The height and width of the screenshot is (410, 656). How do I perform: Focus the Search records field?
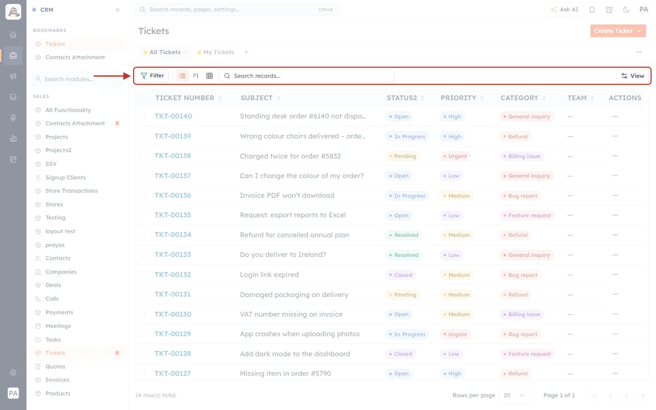pyautogui.click(x=307, y=76)
